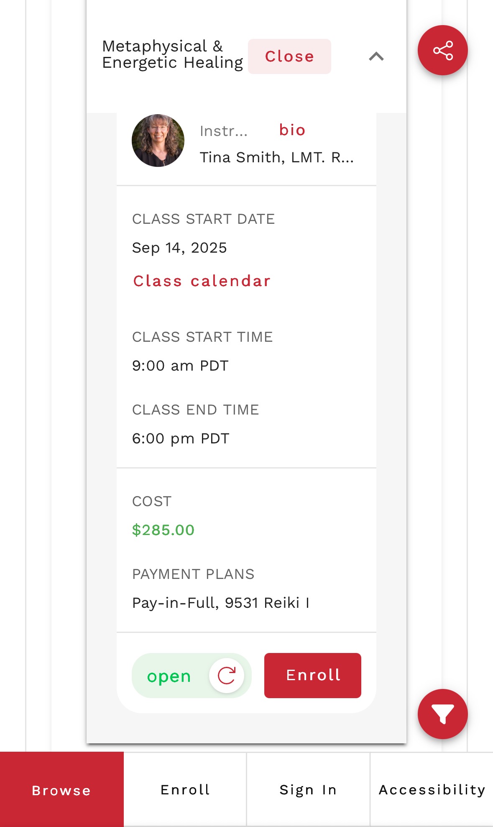The height and width of the screenshot is (827, 493).
Task: Open instructor Tina Smith's profile photo
Action: [158, 141]
